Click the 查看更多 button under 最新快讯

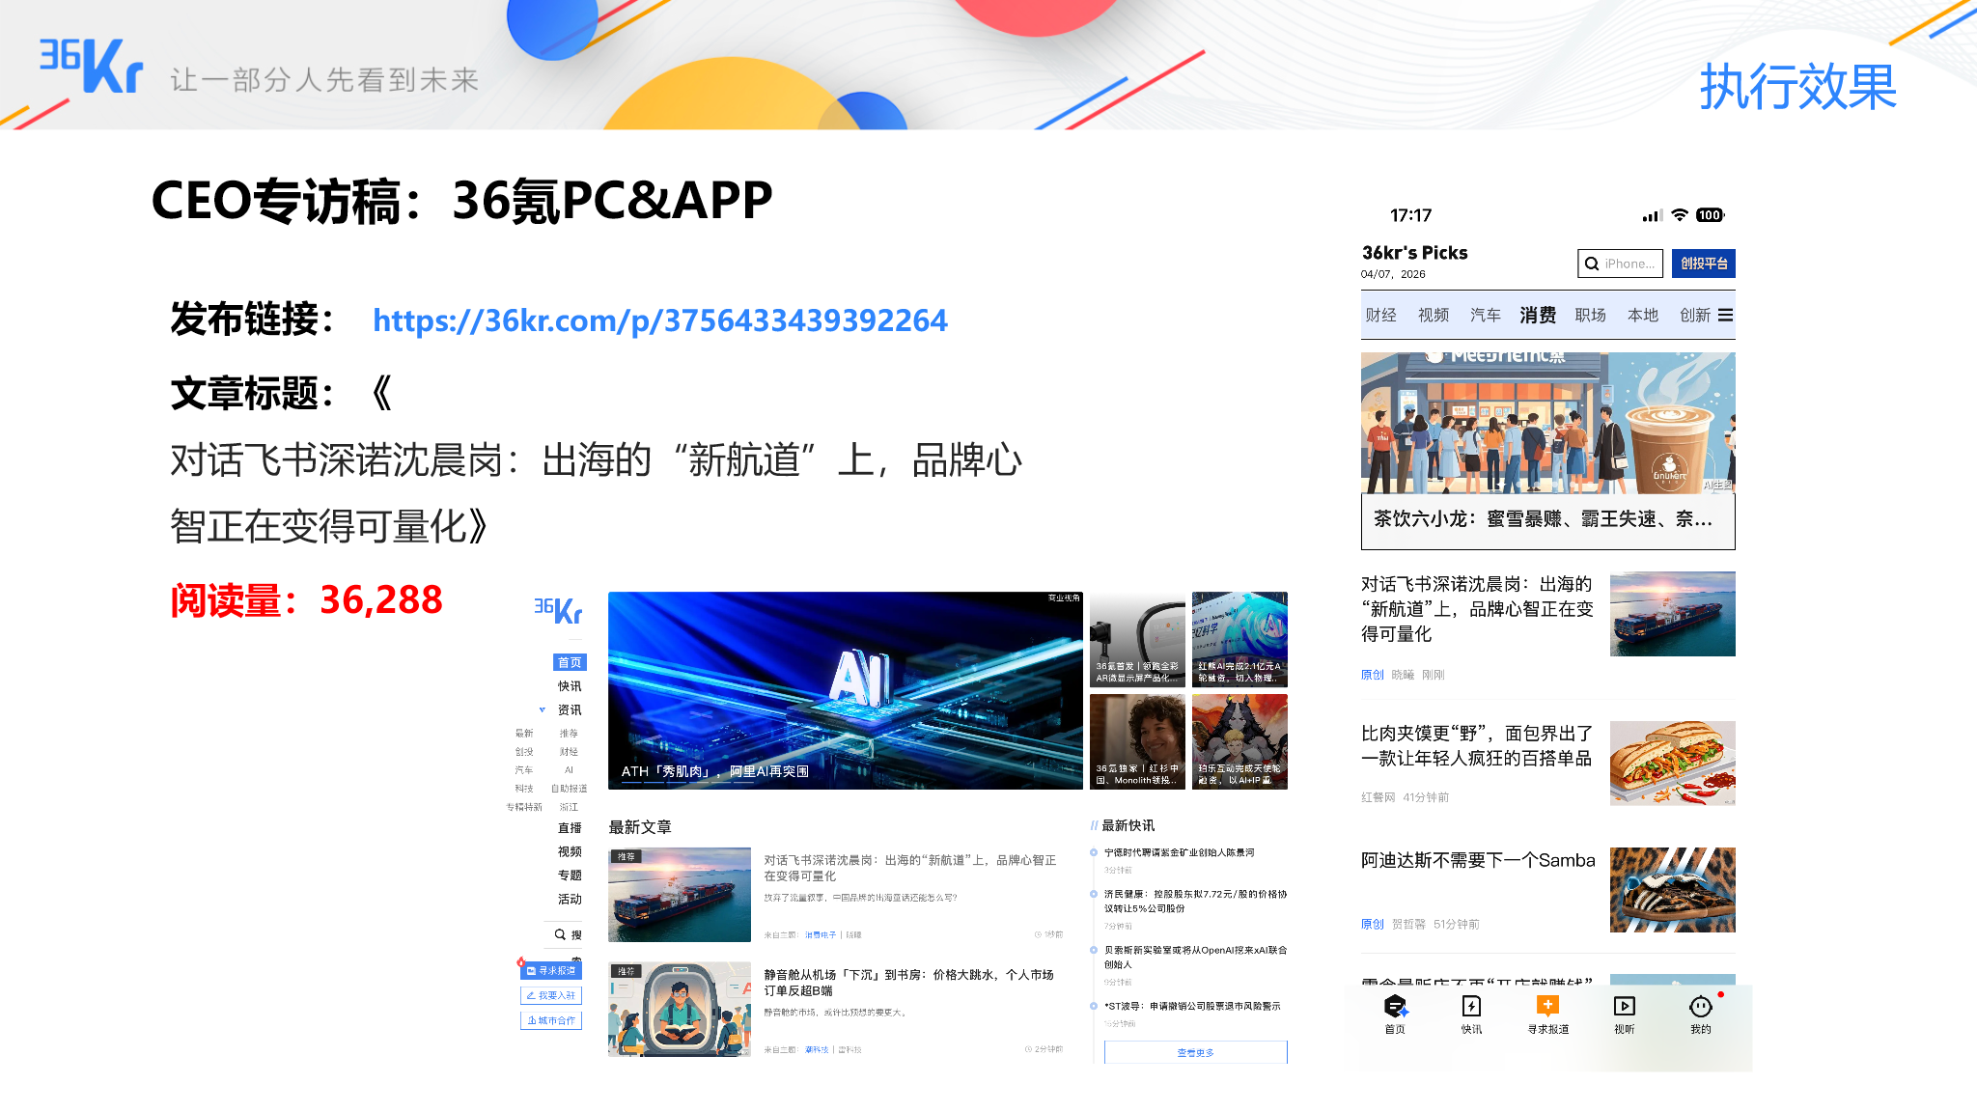point(1195,1052)
